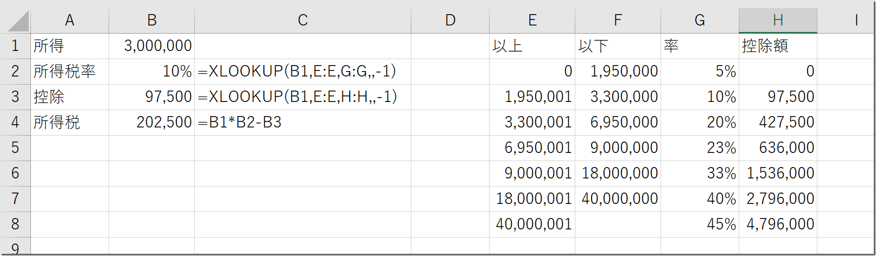Click the 20% rate cell
Screen dimensions: 876x256
click(x=700, y=123)
